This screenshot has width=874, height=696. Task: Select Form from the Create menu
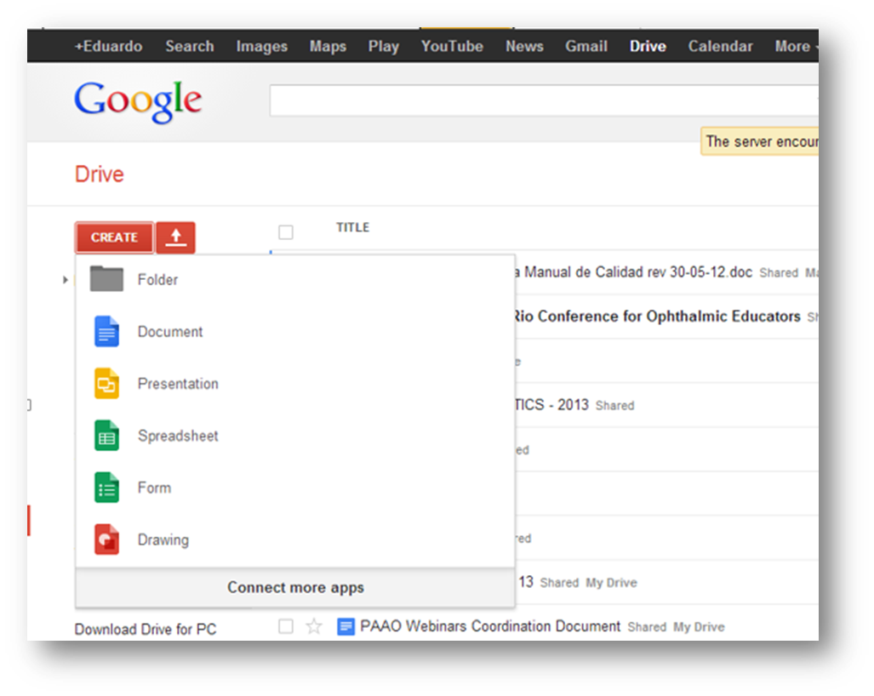[x=154, y=488]
